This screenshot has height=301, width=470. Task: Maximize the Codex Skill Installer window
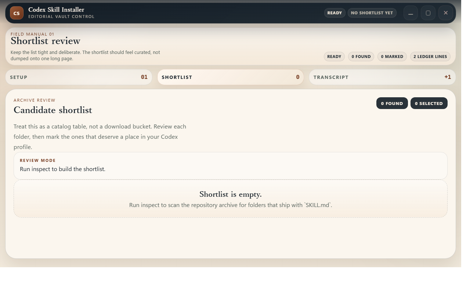pyautogui.click(x=428, y=13)
